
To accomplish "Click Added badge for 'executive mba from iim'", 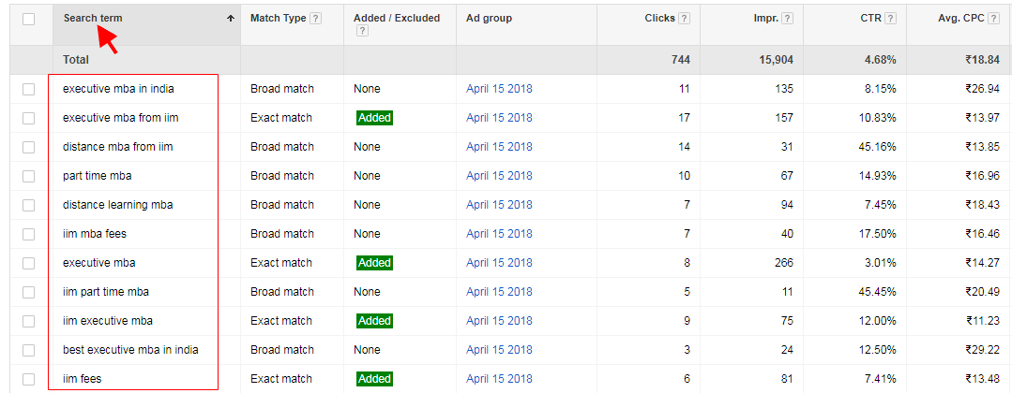I will click(x=374, y=118).
